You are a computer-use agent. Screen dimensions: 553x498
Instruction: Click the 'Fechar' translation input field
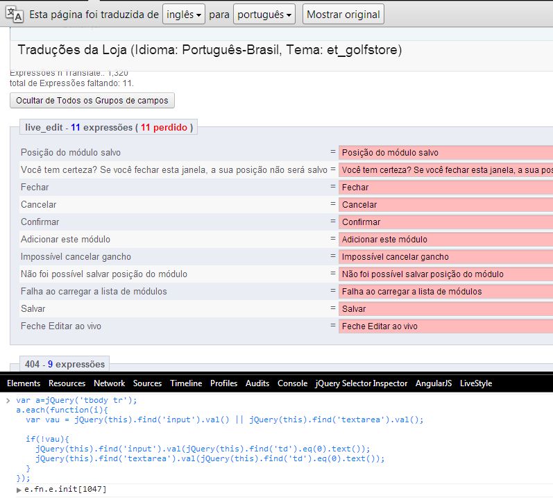click(x=445, y=187)
